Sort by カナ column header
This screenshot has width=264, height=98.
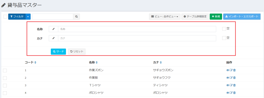click(x=158, y=63)
